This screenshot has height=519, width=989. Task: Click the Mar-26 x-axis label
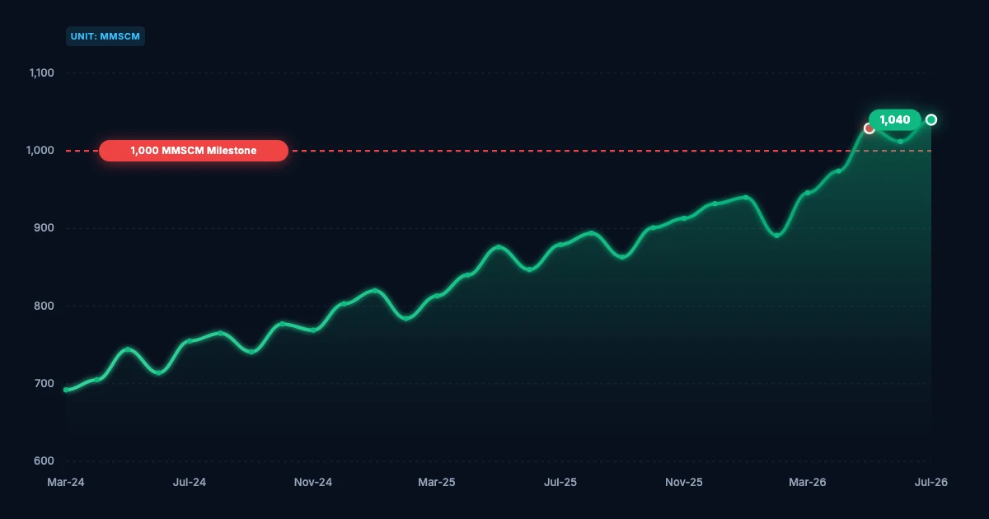tap(808, 483)
